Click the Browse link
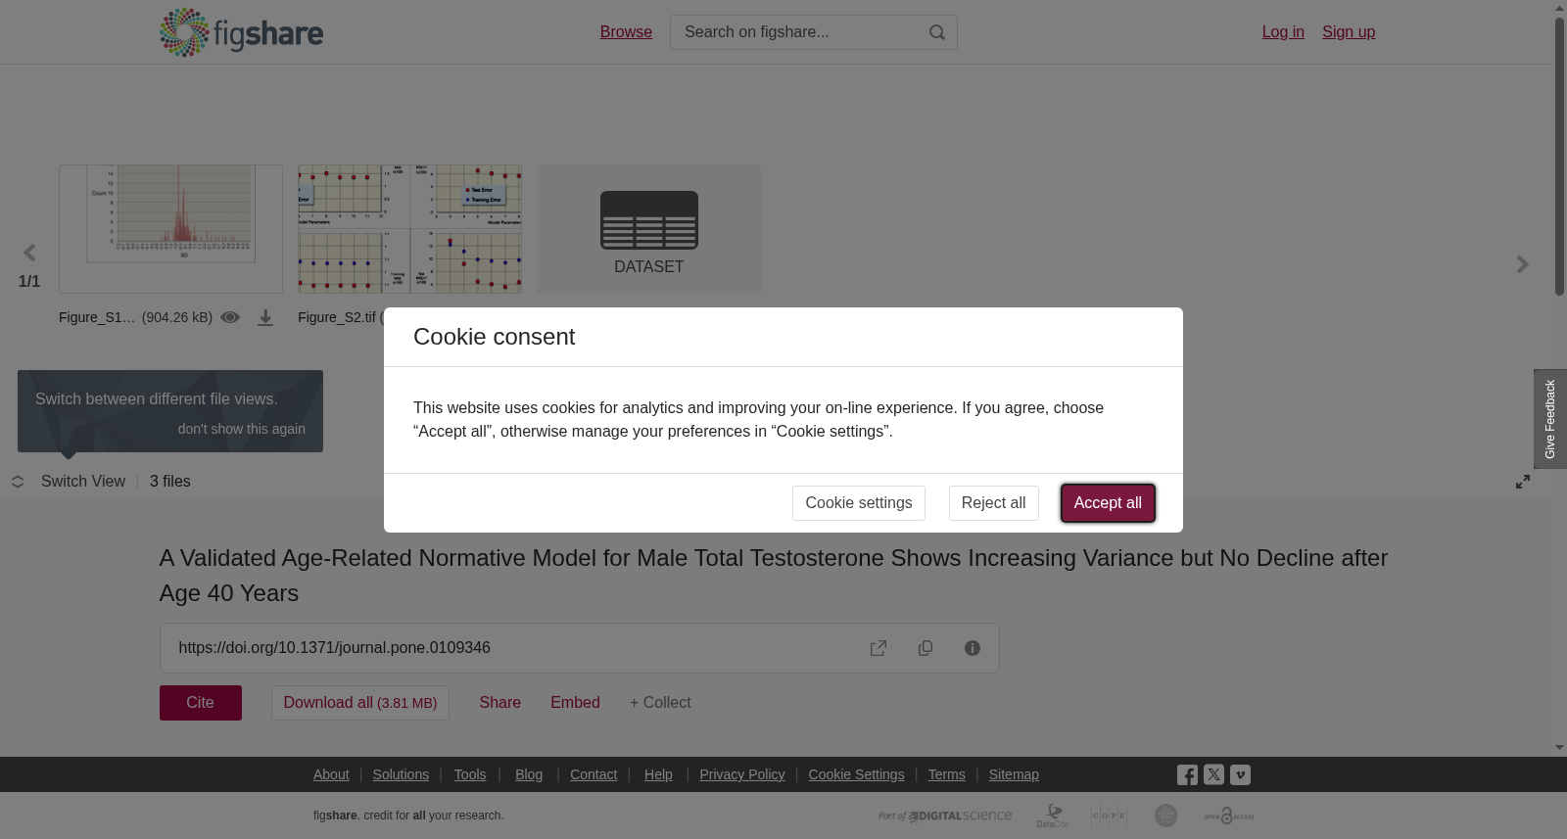 click(626, 32)
